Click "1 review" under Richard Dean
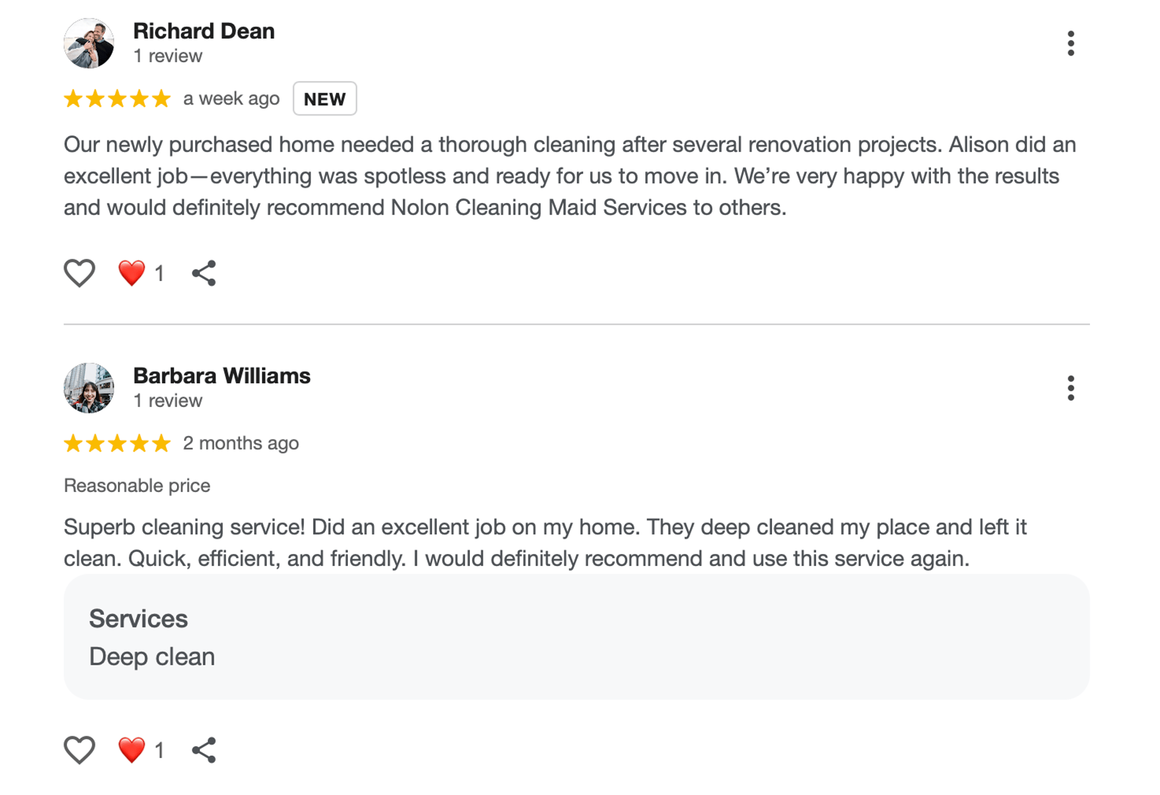 (x=168, y=56)
